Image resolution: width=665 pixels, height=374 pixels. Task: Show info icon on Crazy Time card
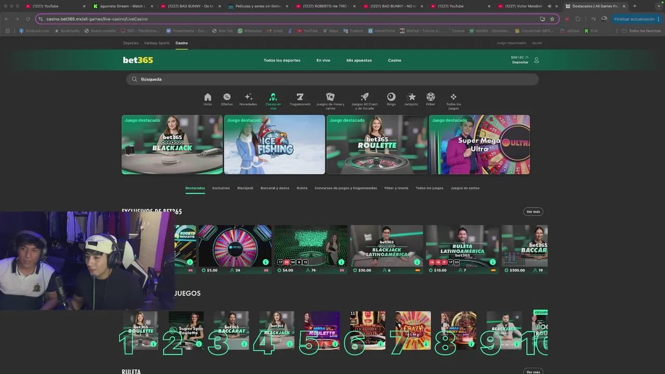click(x=426, y=344)
